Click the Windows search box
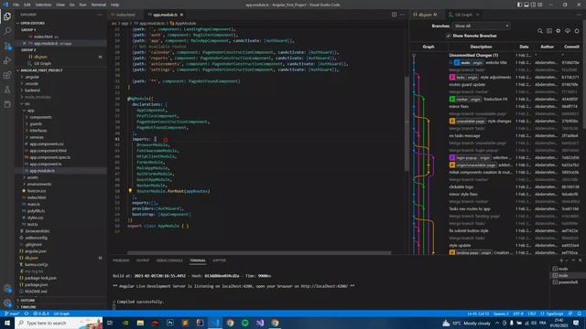 (x=59, y=323)
